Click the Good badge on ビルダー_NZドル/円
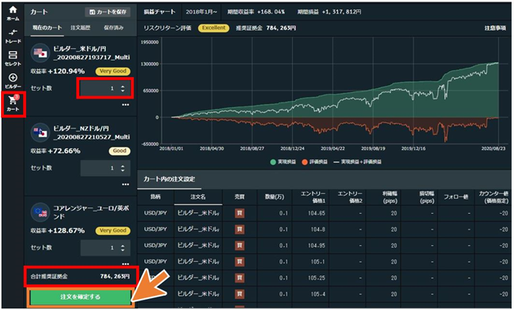This screenshot has width=514, height=310. tap(119, 151)
